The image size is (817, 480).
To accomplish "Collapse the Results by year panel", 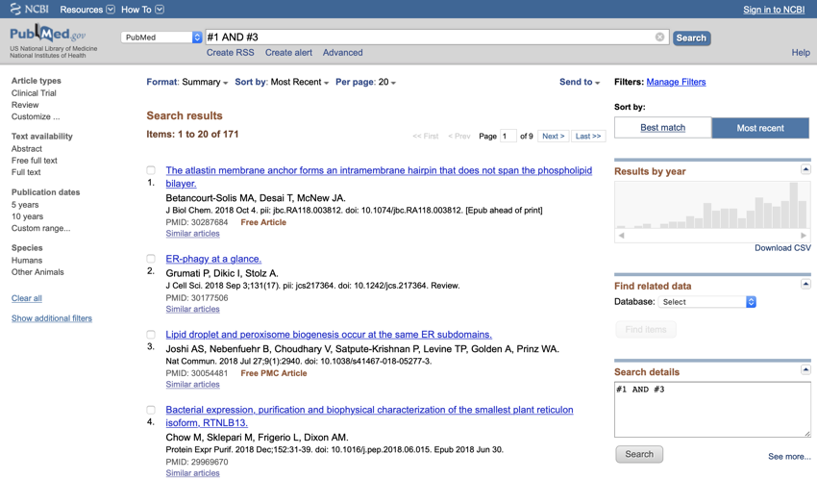I will [x=805, y=169].
